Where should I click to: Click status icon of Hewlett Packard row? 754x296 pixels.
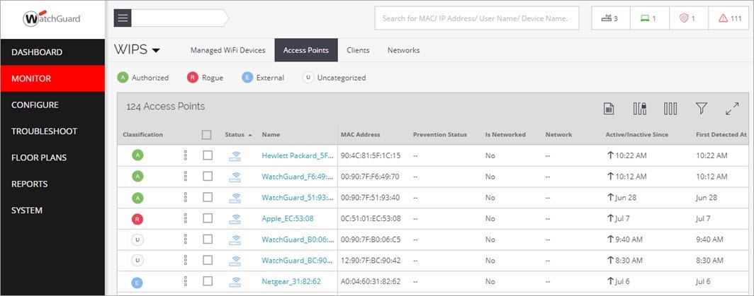coord(235,156)
